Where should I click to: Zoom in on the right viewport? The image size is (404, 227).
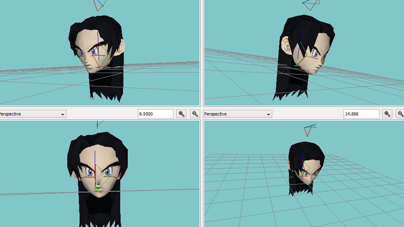tap(387, 114)
